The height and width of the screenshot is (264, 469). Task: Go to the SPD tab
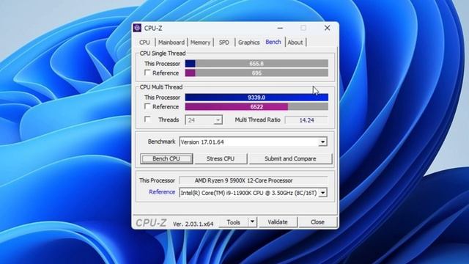[224, 43]
